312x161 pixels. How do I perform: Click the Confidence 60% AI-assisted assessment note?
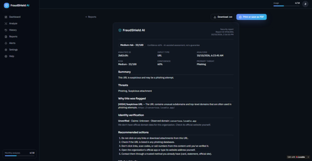pyautogui.click(x=173, y=45)
